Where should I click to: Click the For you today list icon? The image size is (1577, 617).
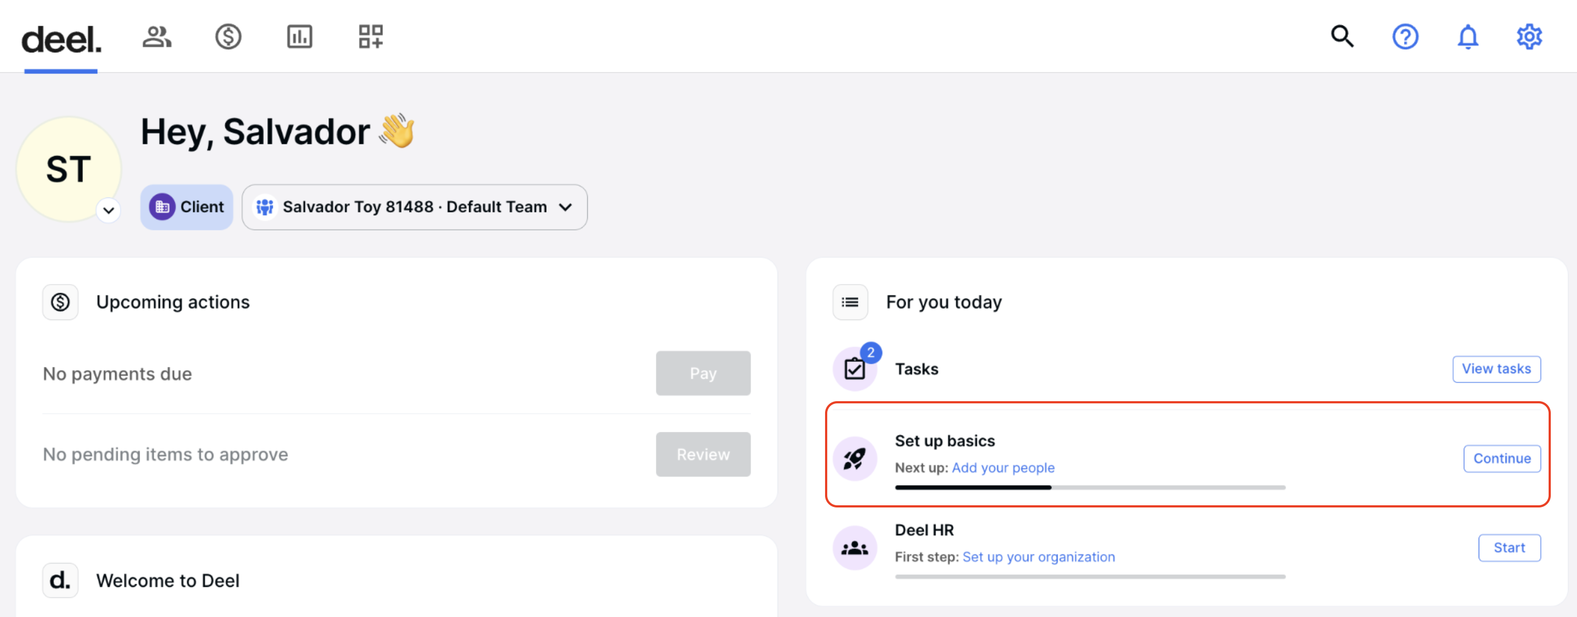(x=850, y=302)
